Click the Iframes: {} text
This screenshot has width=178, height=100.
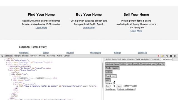click(x=110, y=83)
